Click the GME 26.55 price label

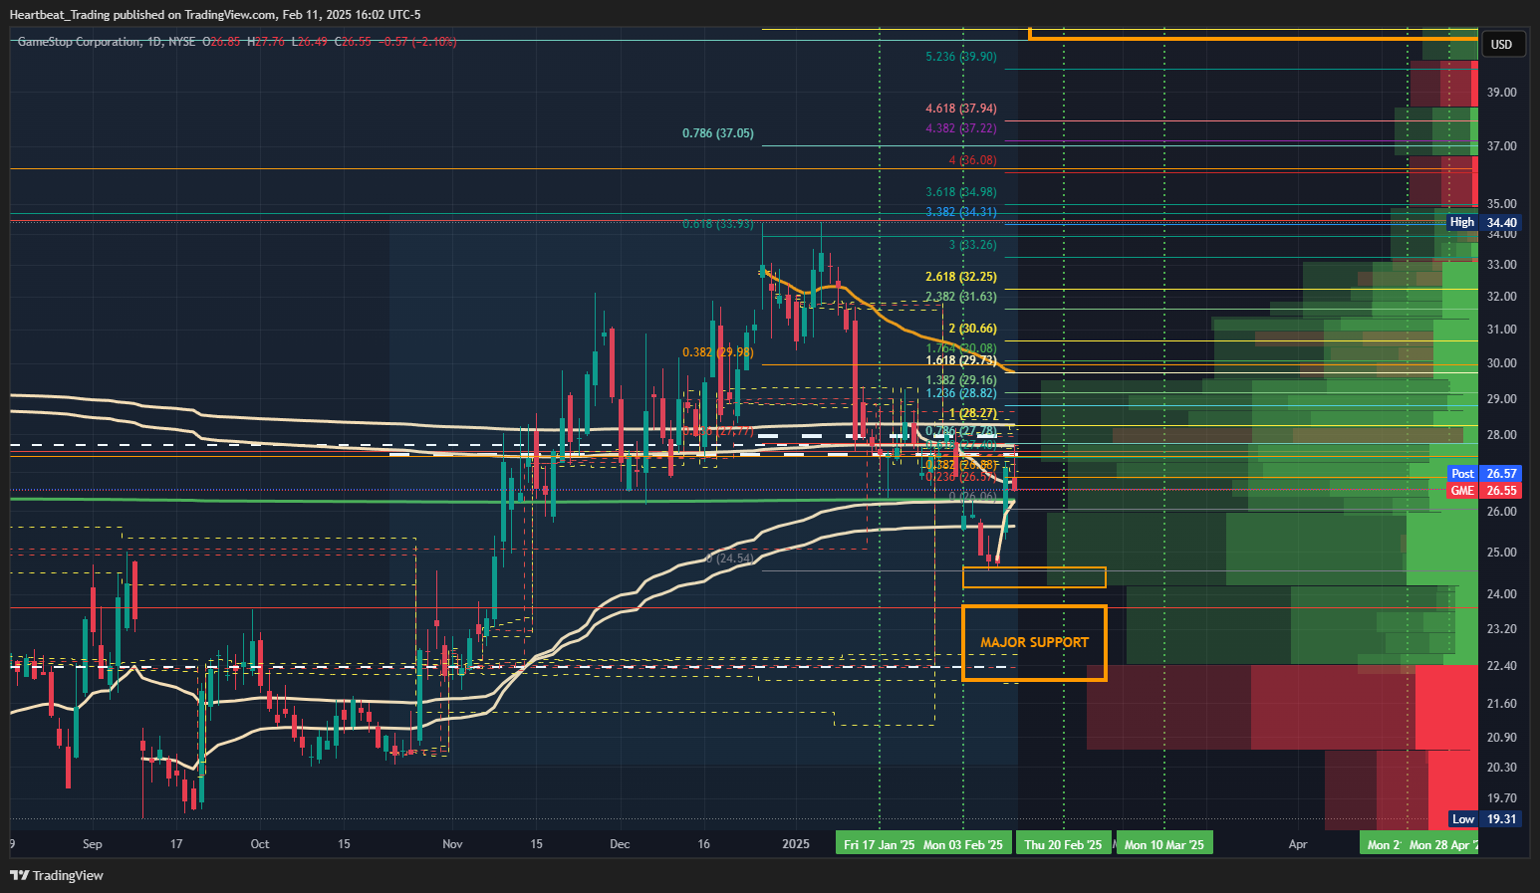(x=1484, y=491)
